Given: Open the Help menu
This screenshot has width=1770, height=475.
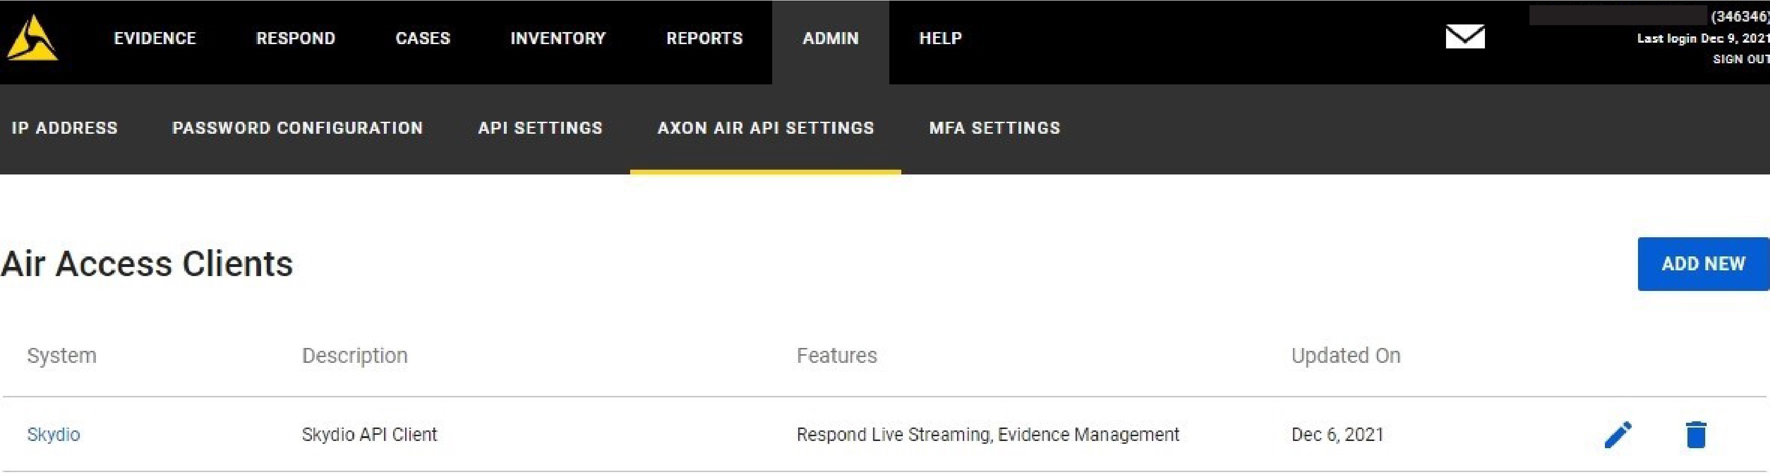Looking at the screenshot, I should [940, 38].
